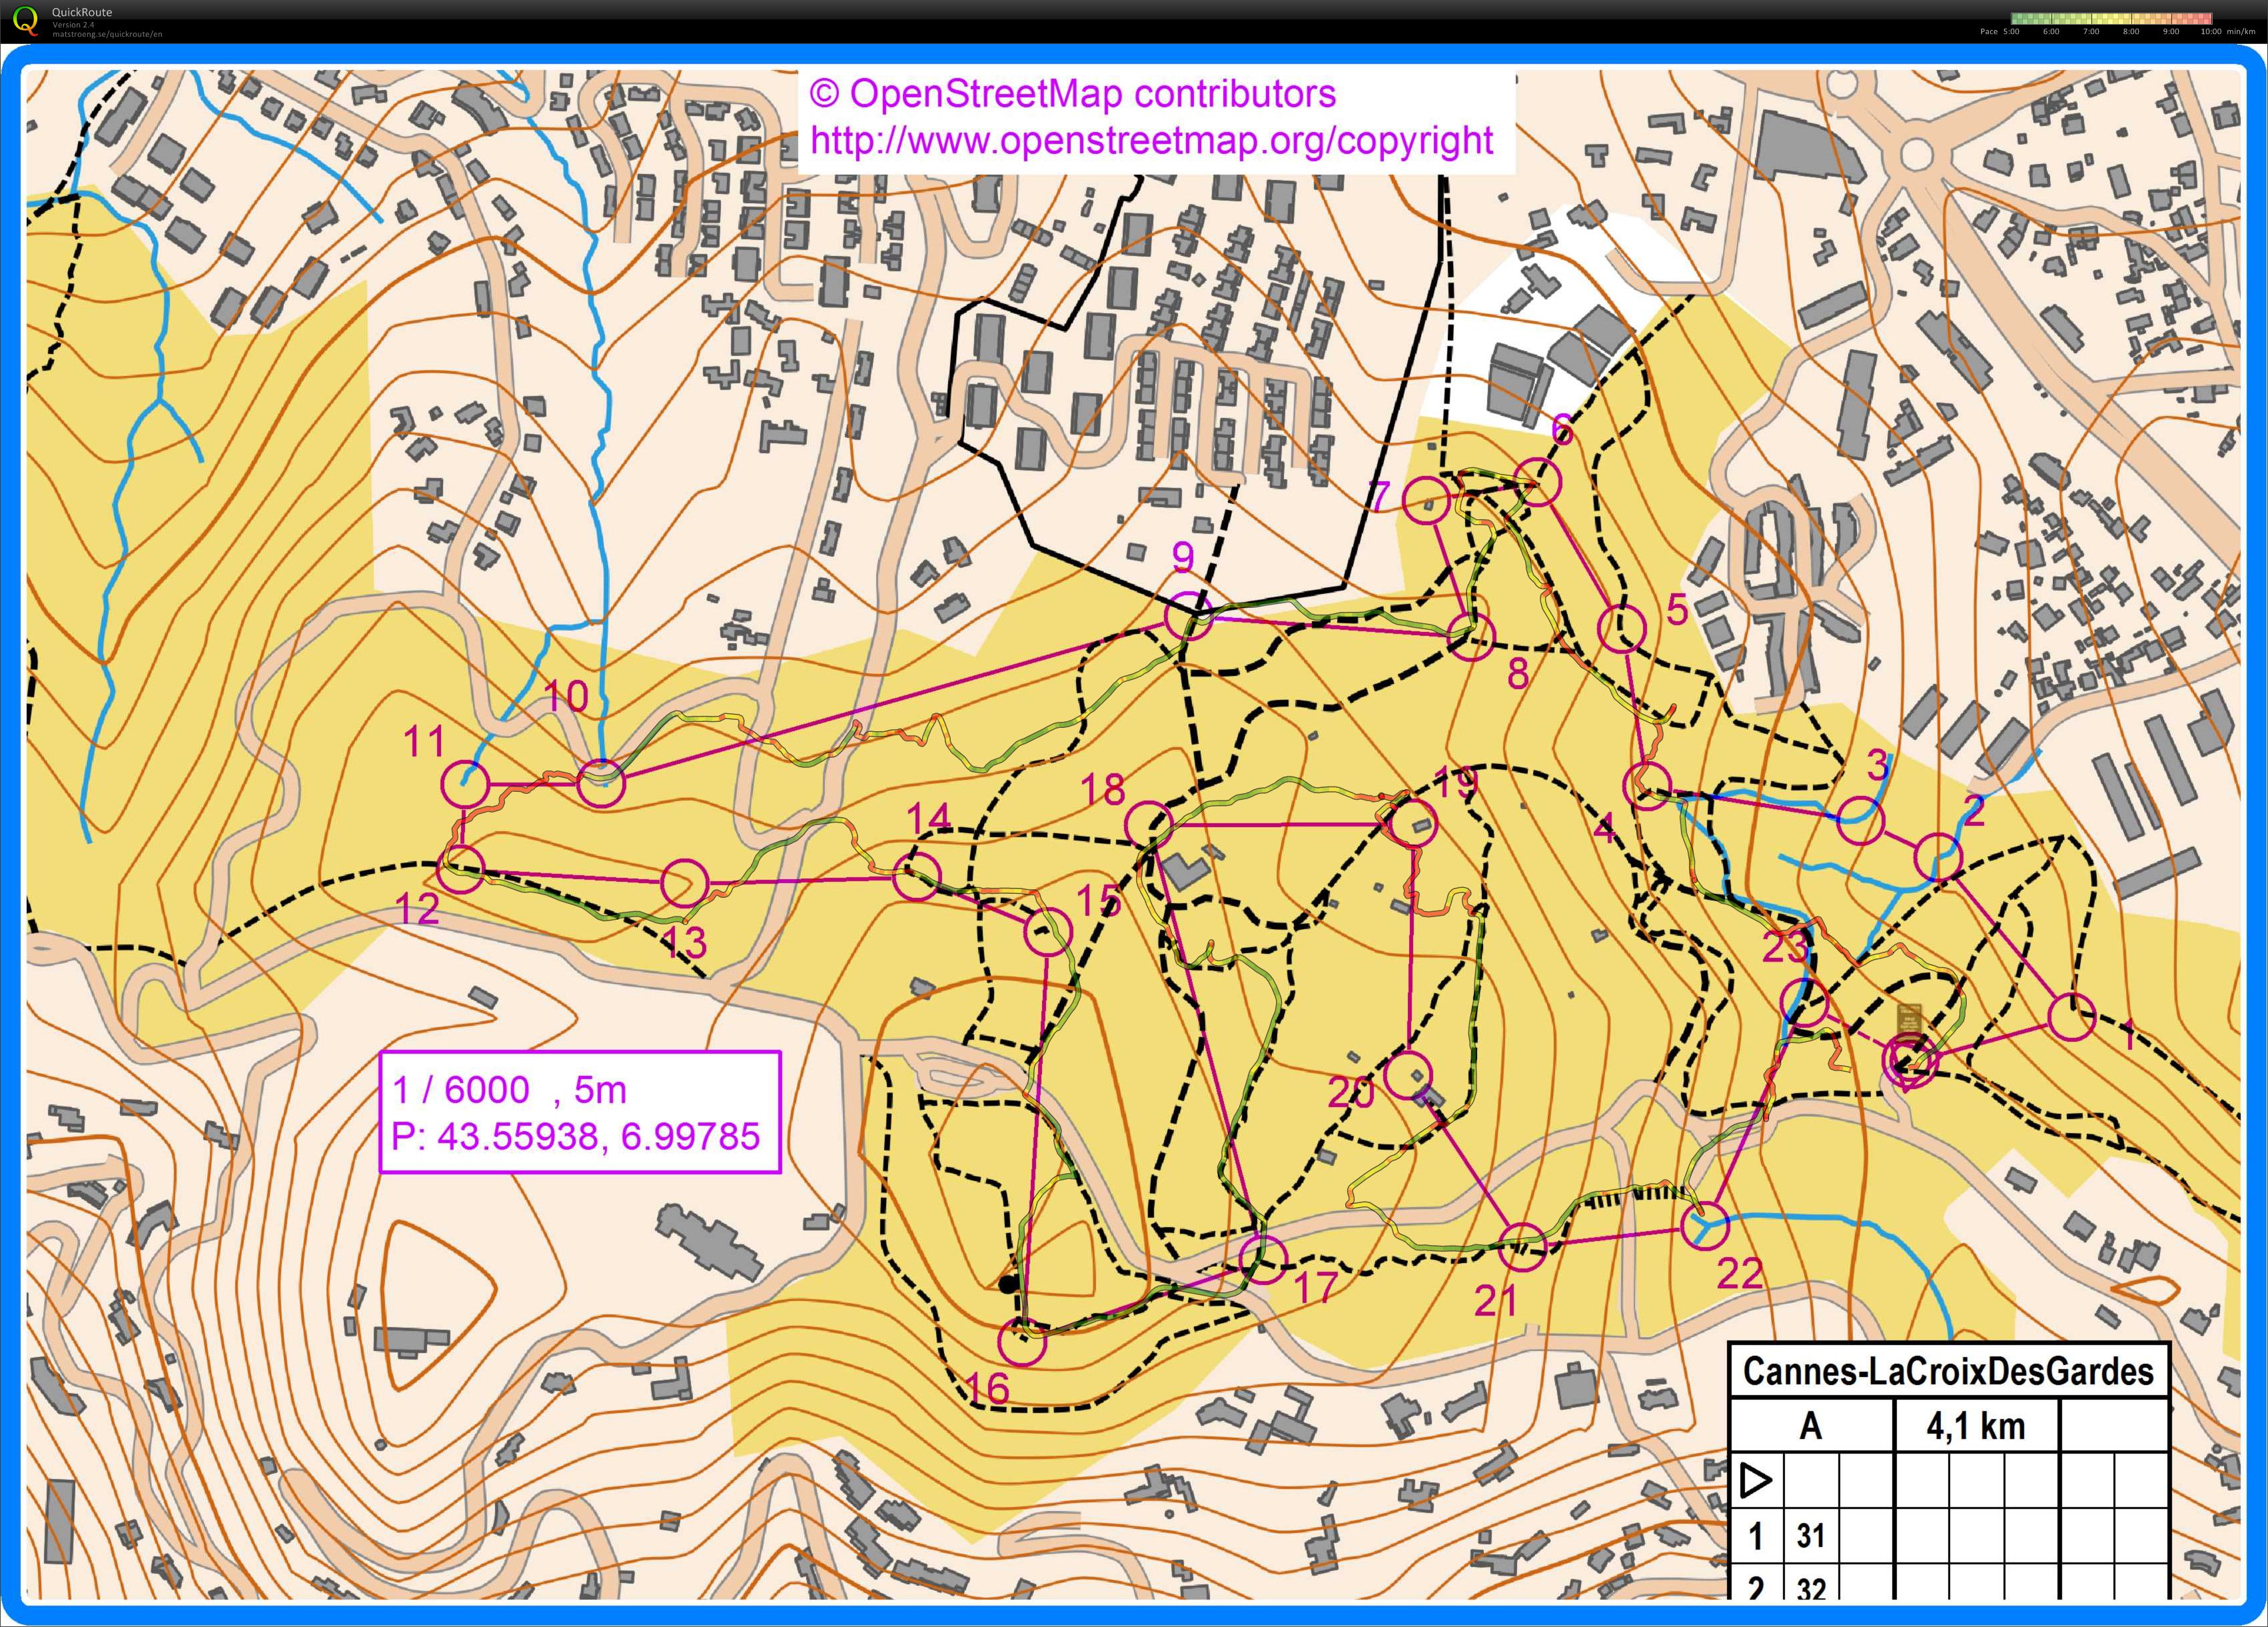The width and height of the screenshot is (2268, 1627).
Task: Click code '32' in the control table
Action: [1811, 1589]
